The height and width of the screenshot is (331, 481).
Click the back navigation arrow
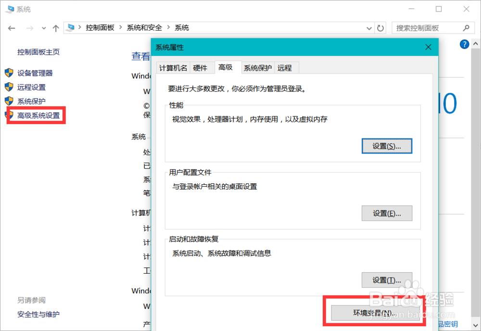point(12,28)
